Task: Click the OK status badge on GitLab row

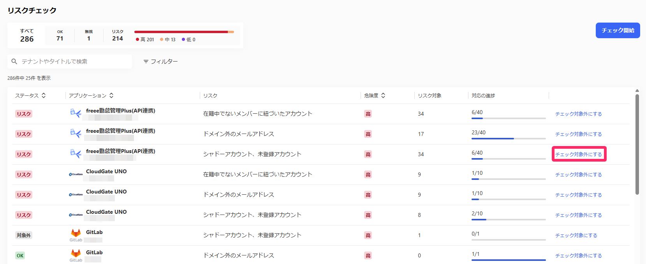Action: [x=20, y=255]
